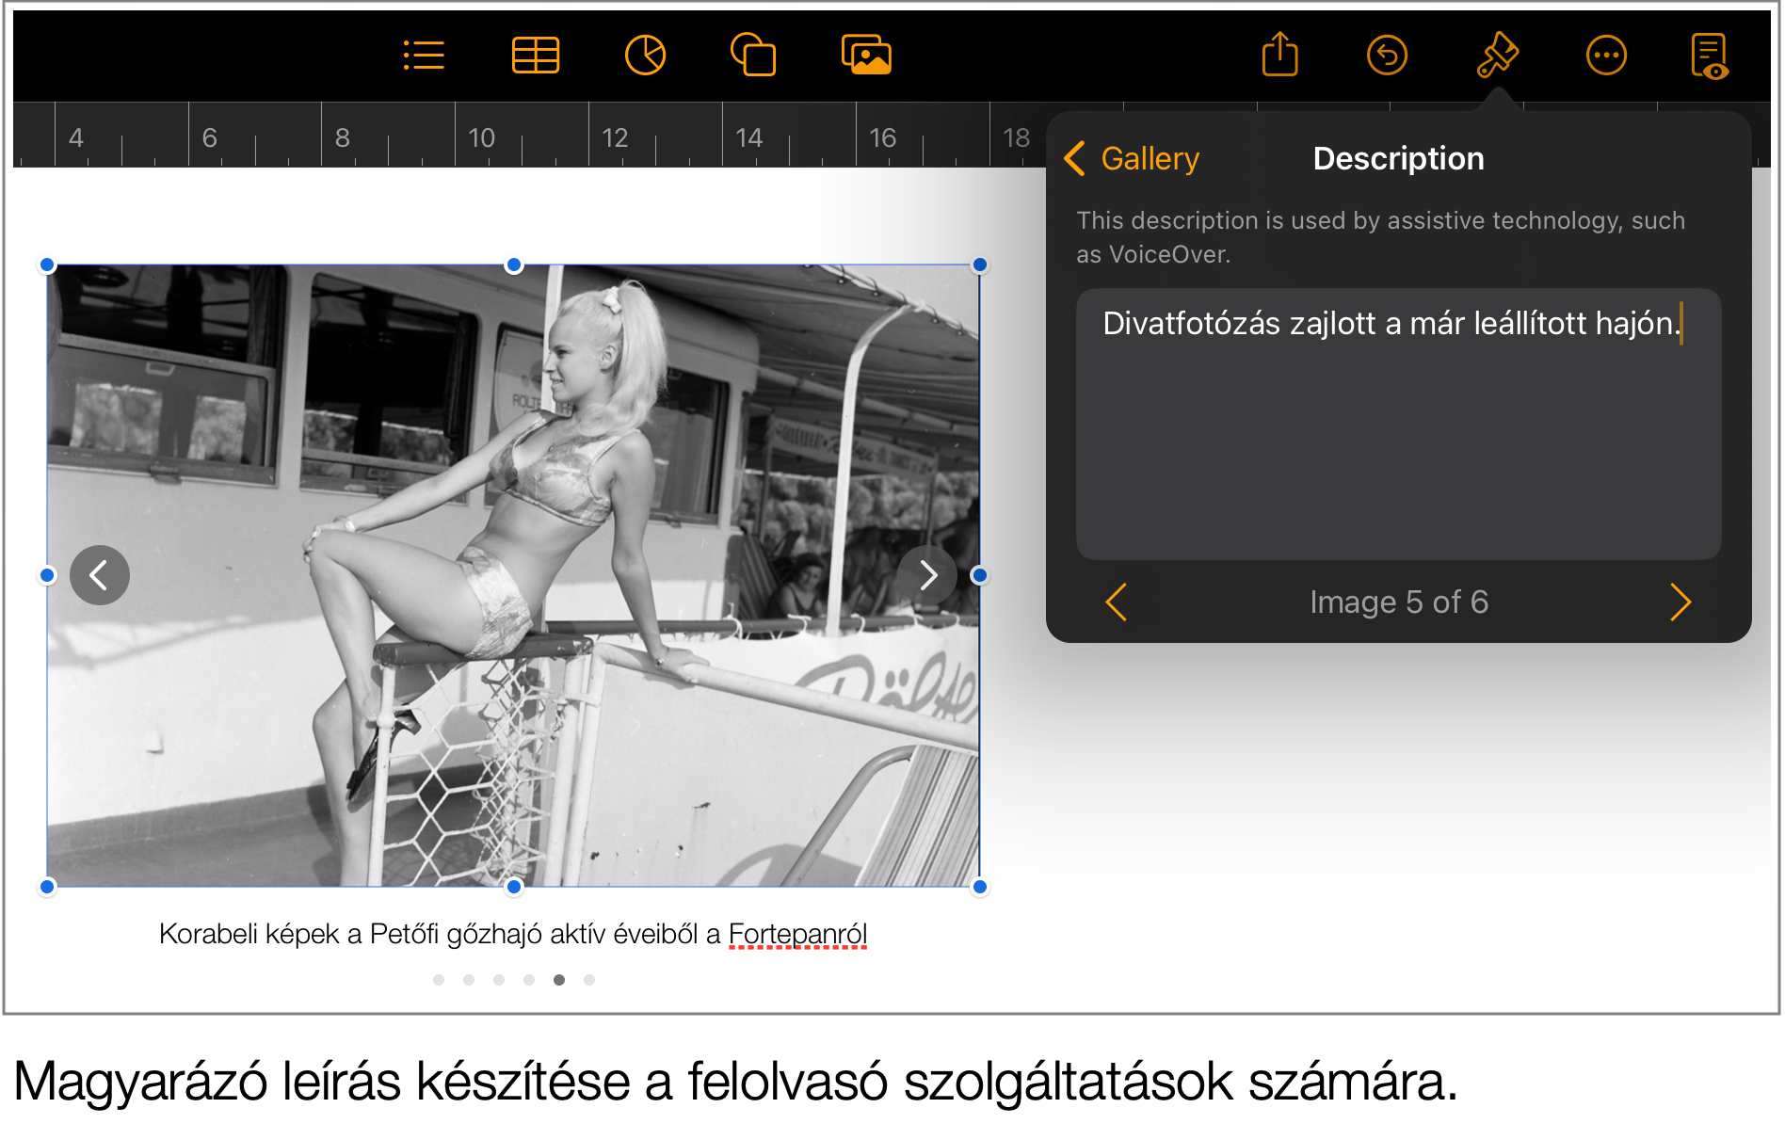Click the Image 5 of 6 label
1785x1124 pixels.
(x=1399, y=602)
